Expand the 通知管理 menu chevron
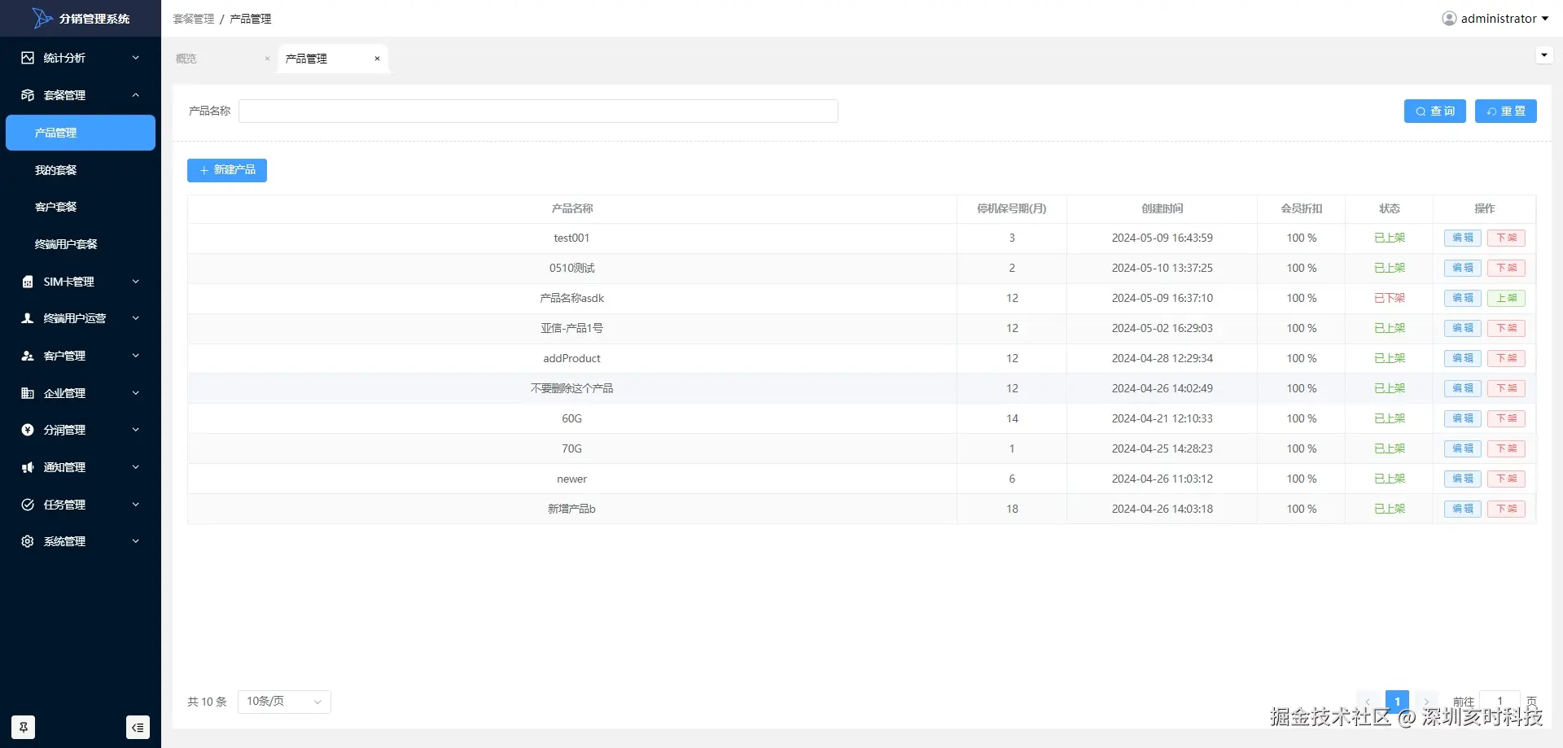This screenshot has width=1563, height=748. pos(136,467)
